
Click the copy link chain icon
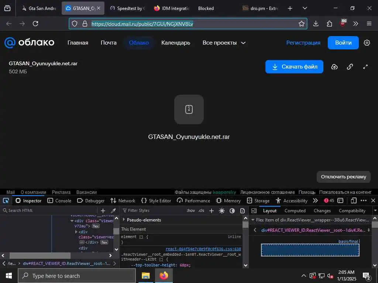click(x=350, y=67)
